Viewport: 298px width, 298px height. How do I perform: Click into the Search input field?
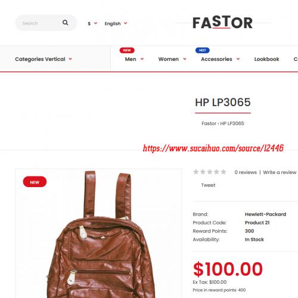pyautogui.click(x=41, y=23)
